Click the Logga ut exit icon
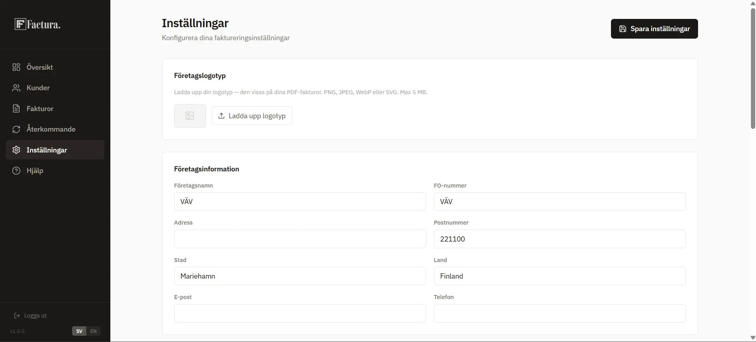The image size is (756, 342). click(x=17, y=316)
